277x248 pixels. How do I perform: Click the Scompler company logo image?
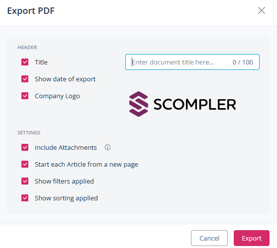[183, 104]
